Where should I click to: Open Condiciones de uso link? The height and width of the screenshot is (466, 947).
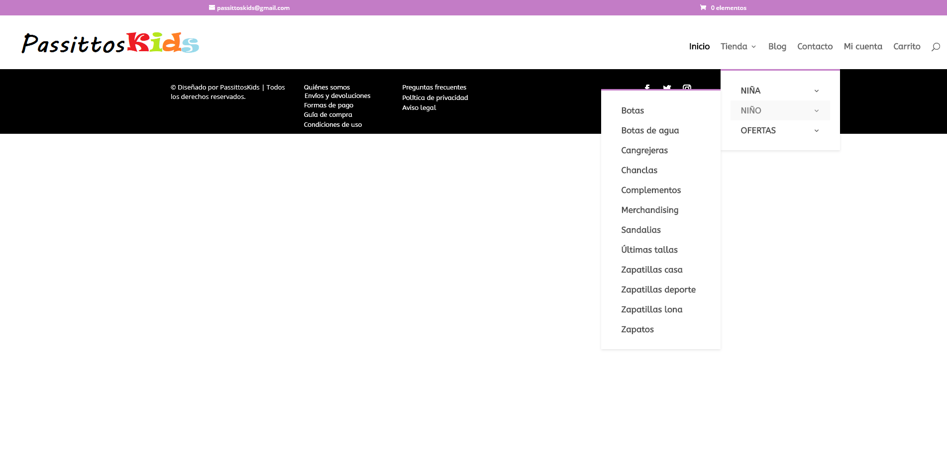click(333, 124)
